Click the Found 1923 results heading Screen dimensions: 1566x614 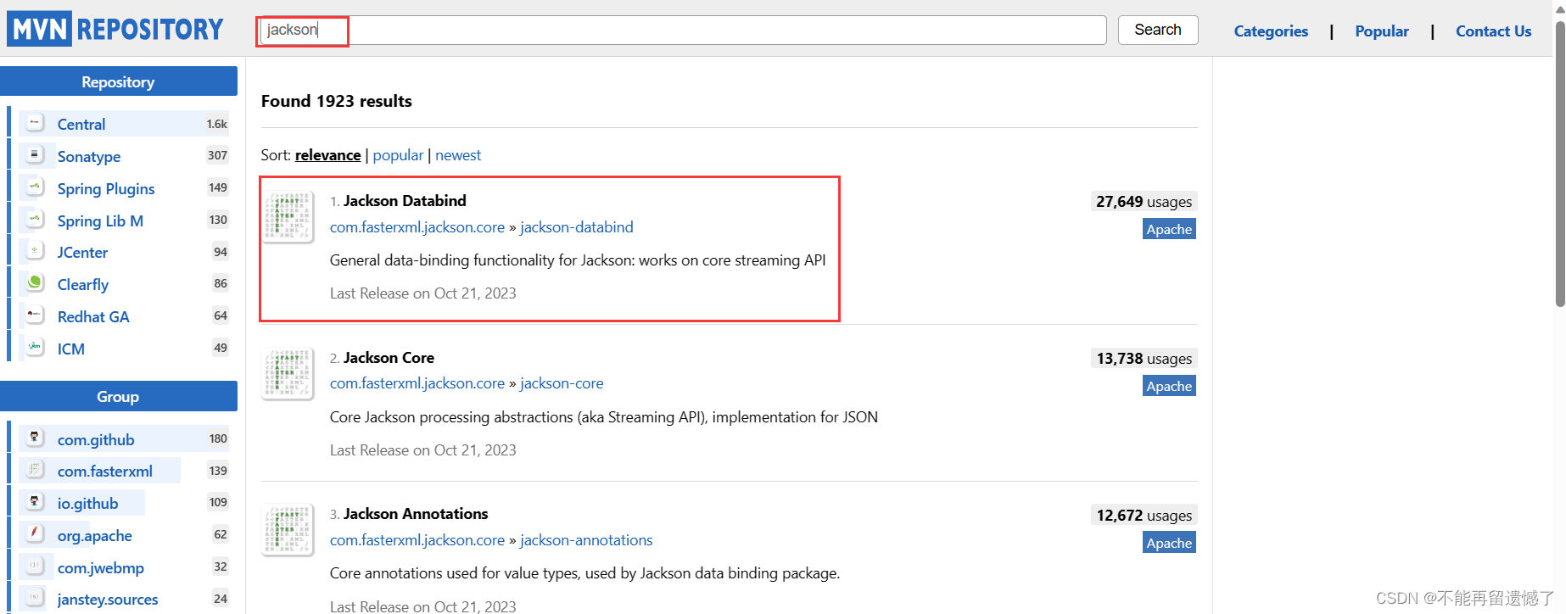point(337,101)
